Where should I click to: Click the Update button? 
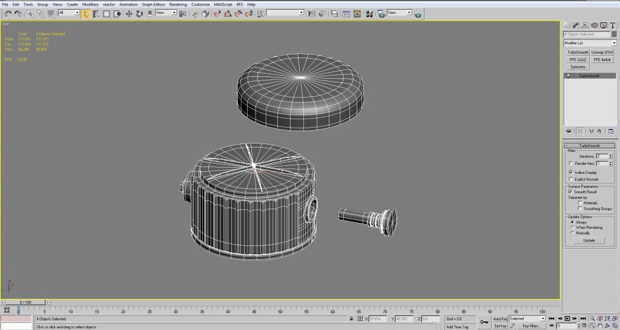coord(589,240)
